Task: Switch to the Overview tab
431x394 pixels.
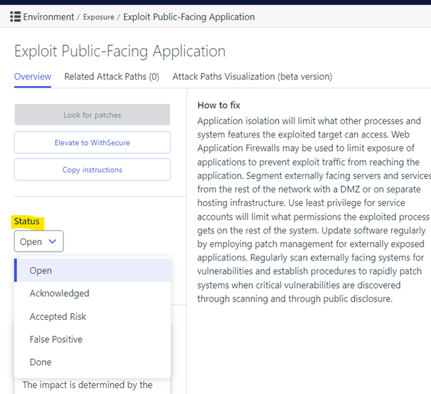Action: pos(32,77)
